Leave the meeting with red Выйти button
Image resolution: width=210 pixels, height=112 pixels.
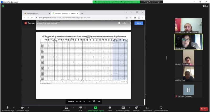click(x=204, y=109)
